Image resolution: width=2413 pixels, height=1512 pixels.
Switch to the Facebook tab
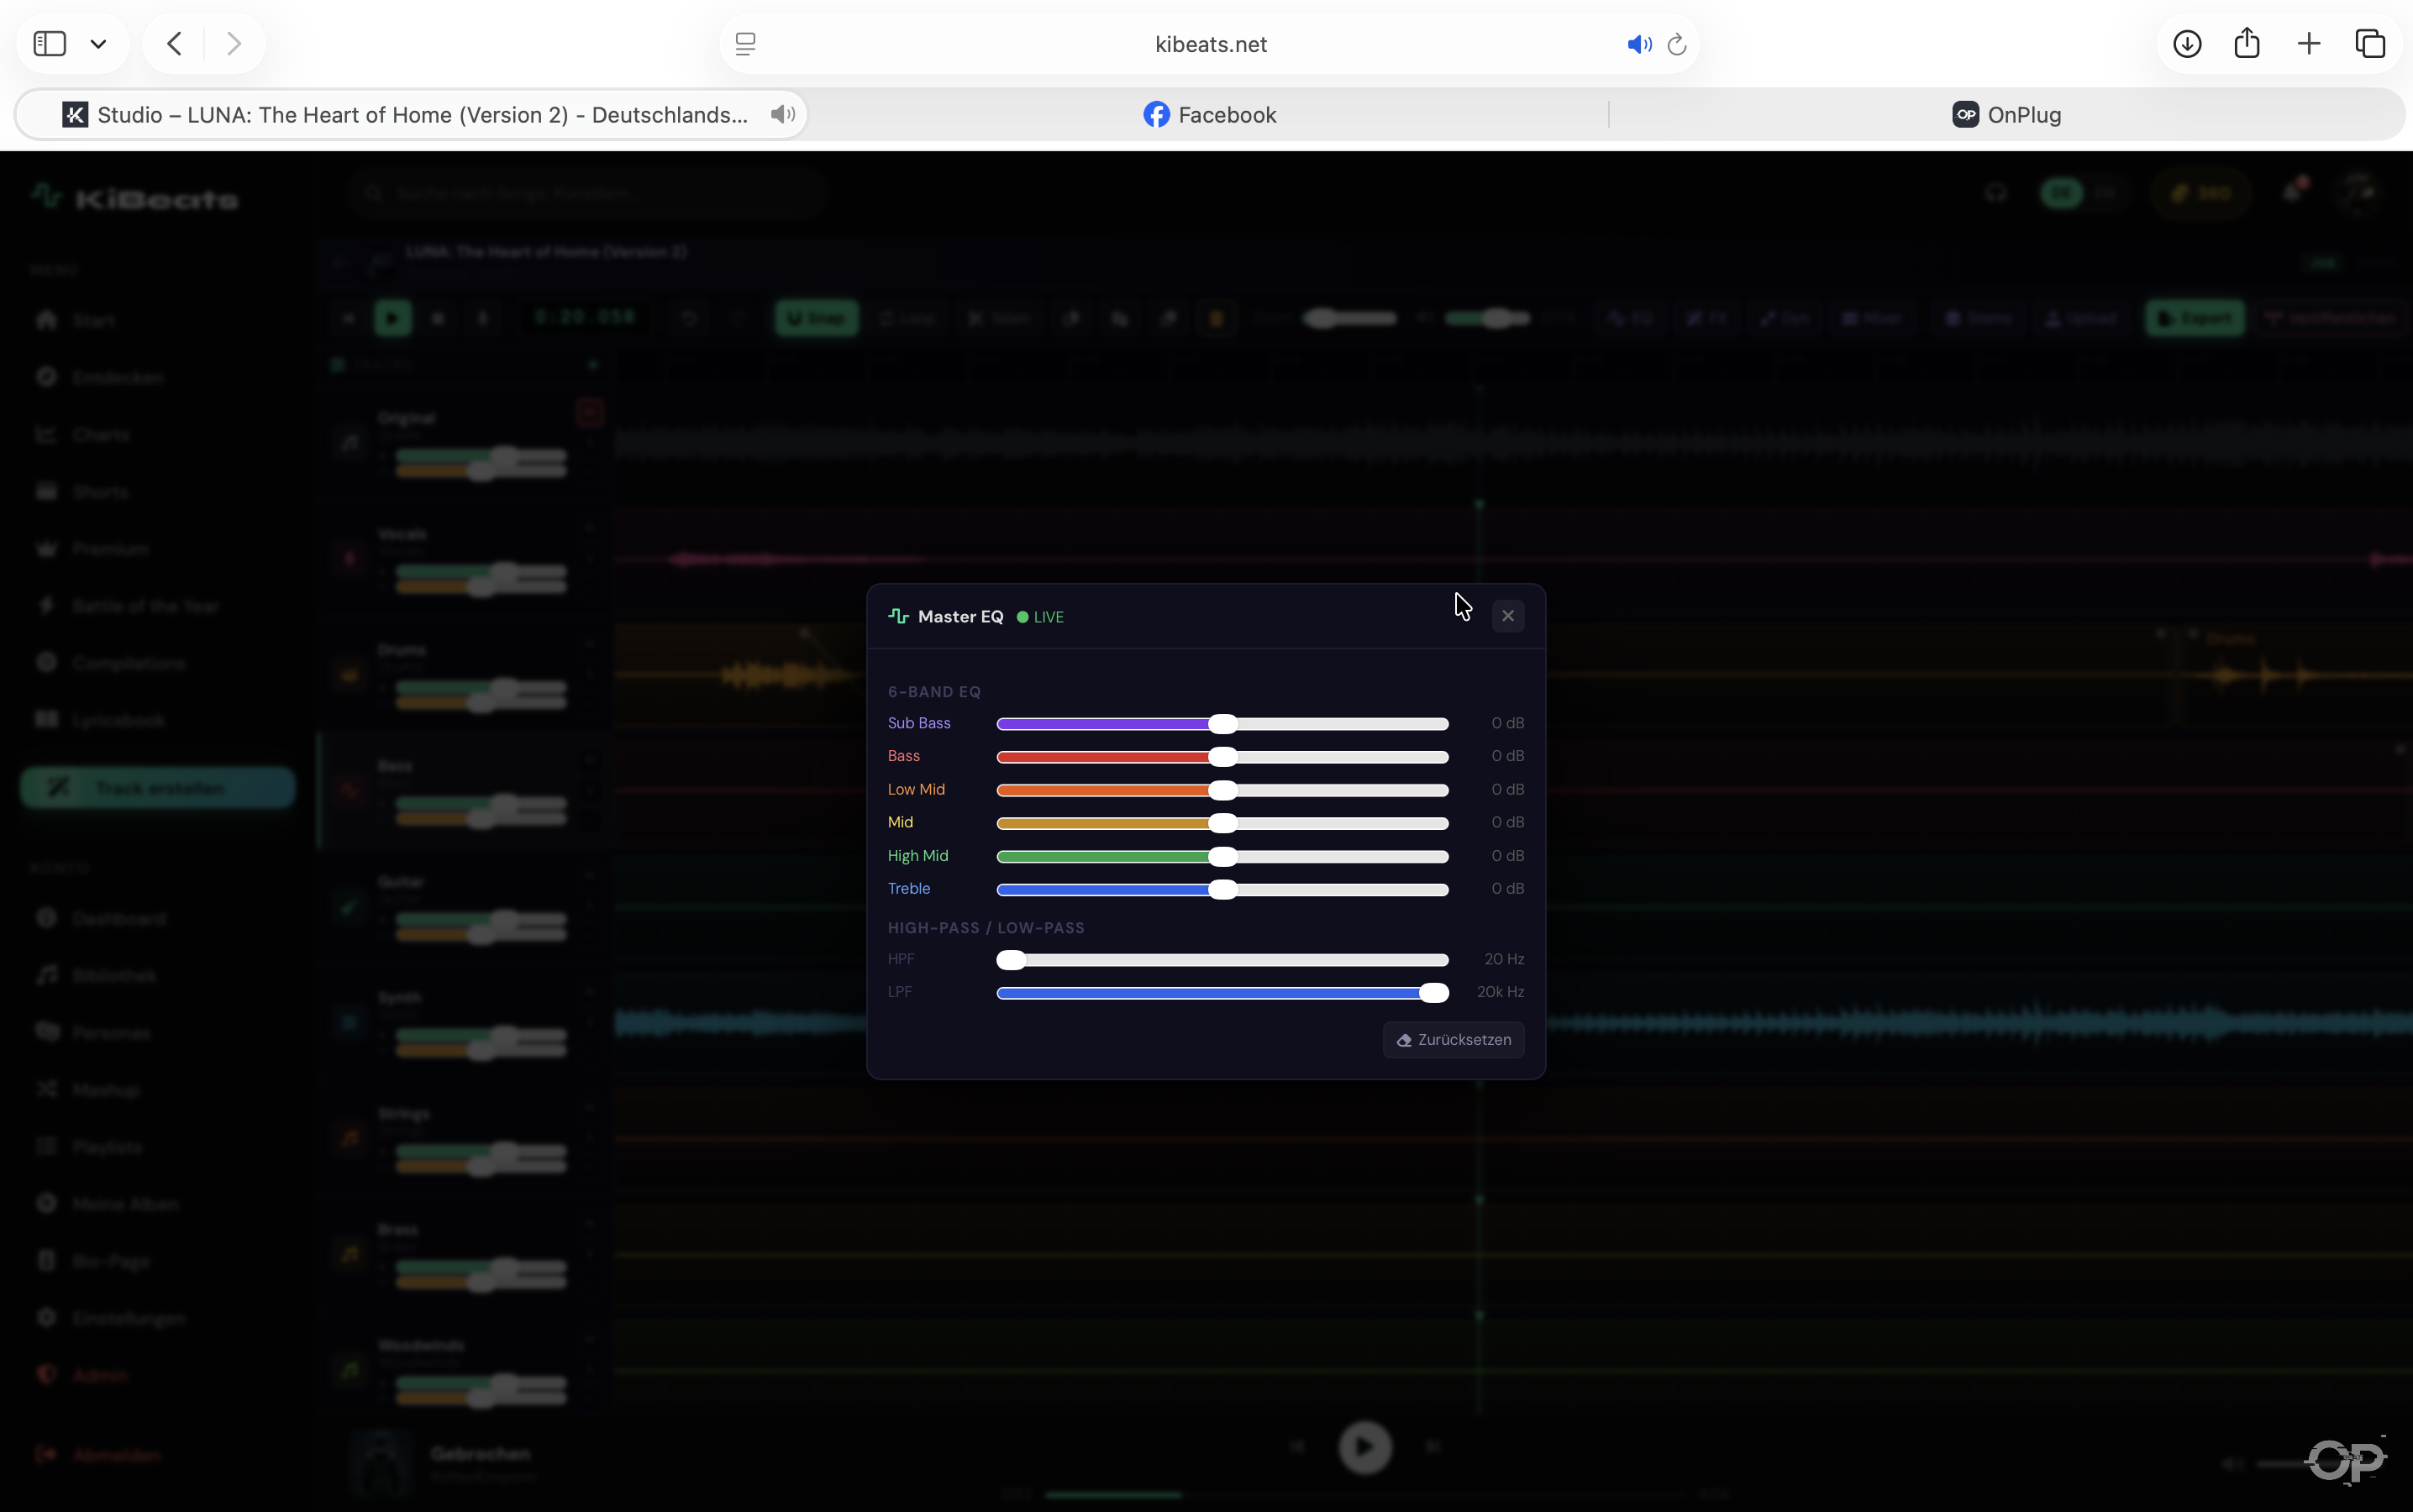click(x=1209, y=115)
